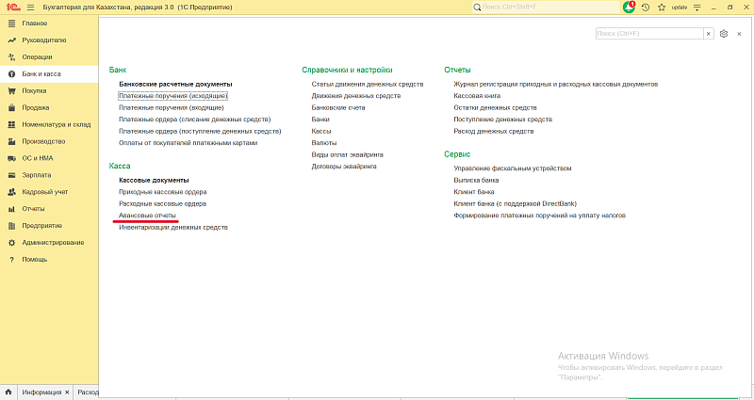Clear the function menu search field

click(x=709, y=33)
